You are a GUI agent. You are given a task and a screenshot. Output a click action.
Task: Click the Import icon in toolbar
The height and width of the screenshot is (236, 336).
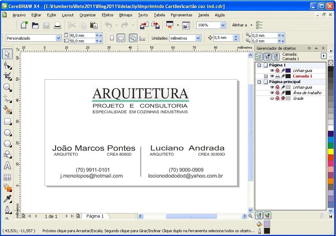tap(144, 25)
